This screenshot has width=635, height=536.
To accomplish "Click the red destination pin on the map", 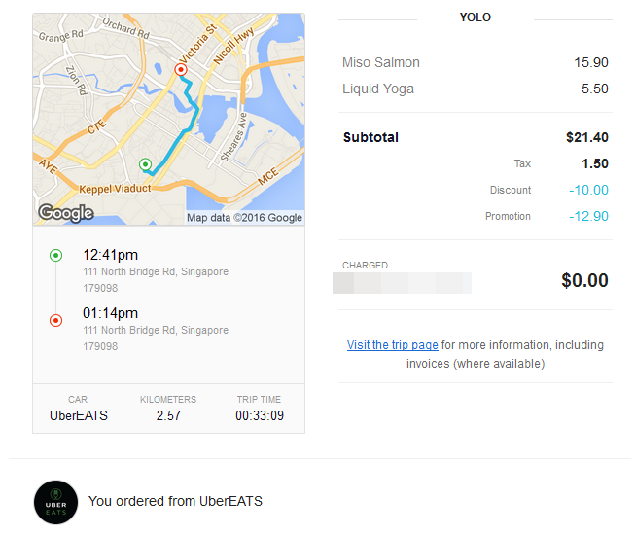I will (x=180, y=70).
